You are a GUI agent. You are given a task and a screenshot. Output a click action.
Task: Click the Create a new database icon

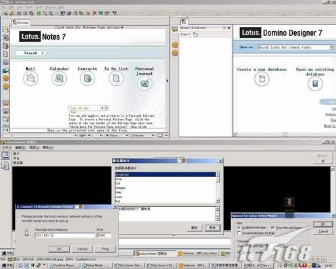coord(262,79)
